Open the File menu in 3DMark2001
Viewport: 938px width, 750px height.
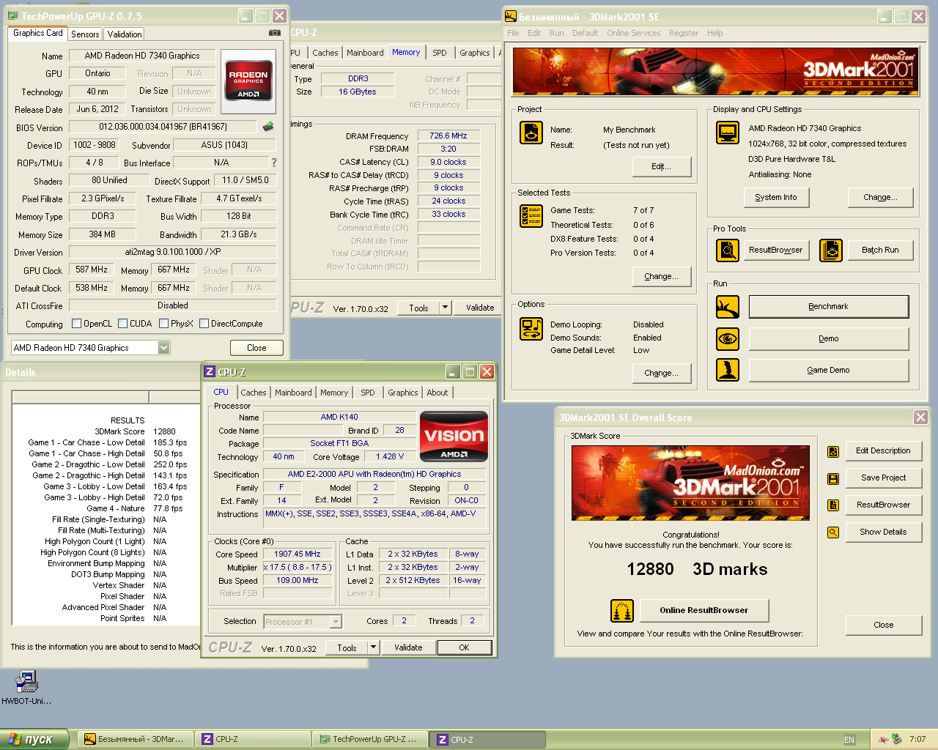pos(513,33)
